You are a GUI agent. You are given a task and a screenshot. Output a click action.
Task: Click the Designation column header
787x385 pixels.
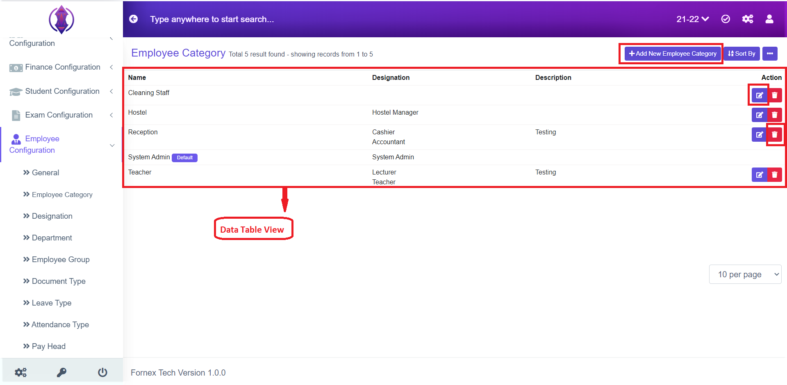[391, 77]
